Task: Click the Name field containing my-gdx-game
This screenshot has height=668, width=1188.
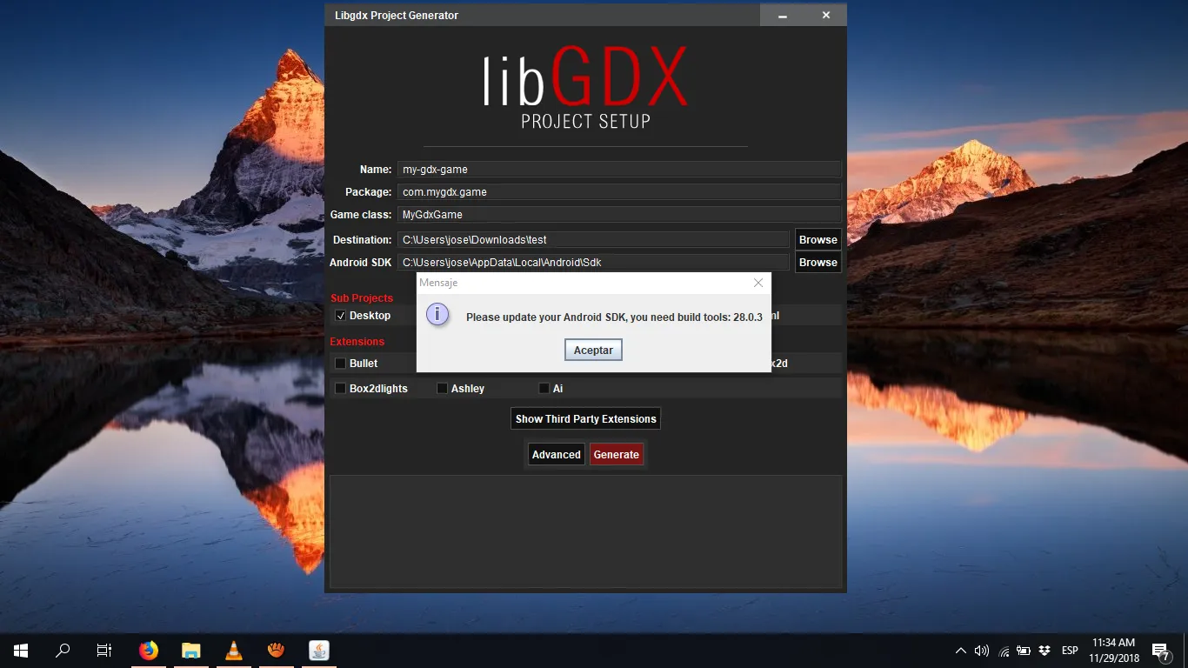Action: pos(619,170)
